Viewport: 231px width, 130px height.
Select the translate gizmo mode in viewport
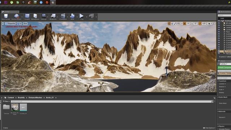(169, 23)
